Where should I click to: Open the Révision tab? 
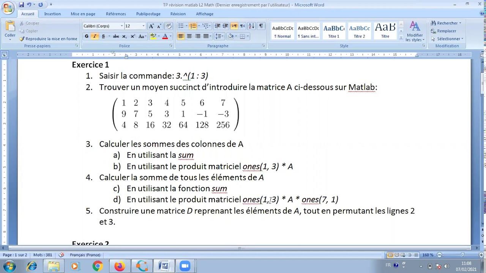pyautogui.click(x=178, y=14)
